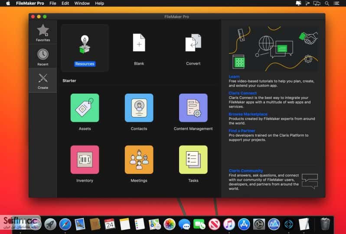This screenshot has height=234, width=346.
Task: Open System Preferences gear in dock
Action: (259, 224)
